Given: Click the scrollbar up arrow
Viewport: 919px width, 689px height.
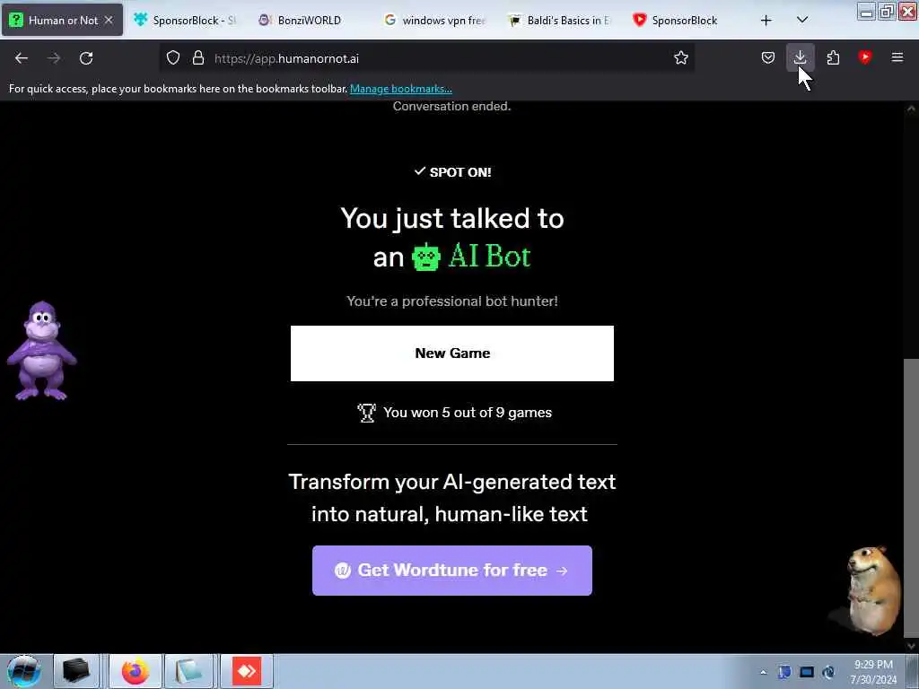Looking at the screenshot, I should (x=911, y=109).
